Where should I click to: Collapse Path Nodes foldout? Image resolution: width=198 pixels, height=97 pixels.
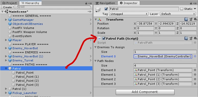click(x=95, y=61)
